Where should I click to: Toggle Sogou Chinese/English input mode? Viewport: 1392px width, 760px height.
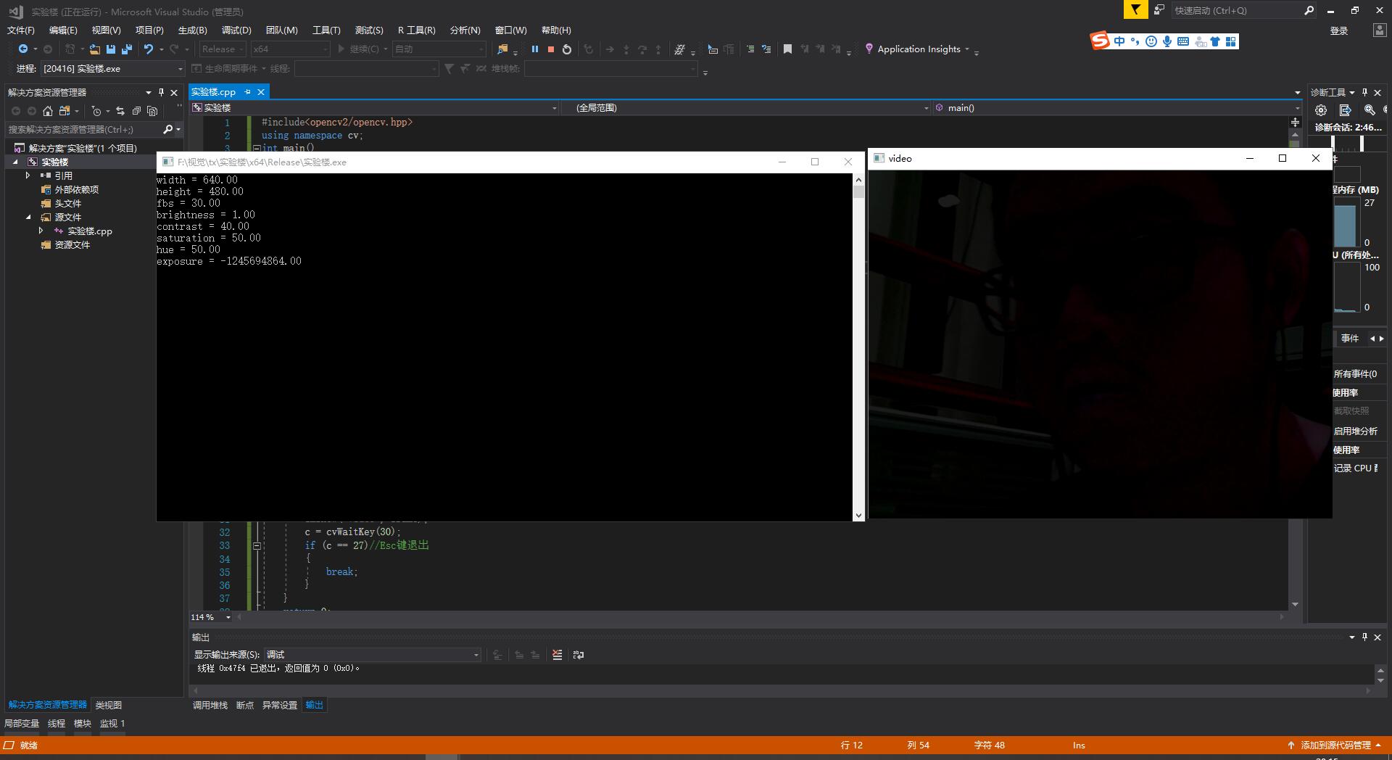point(1120,41)
